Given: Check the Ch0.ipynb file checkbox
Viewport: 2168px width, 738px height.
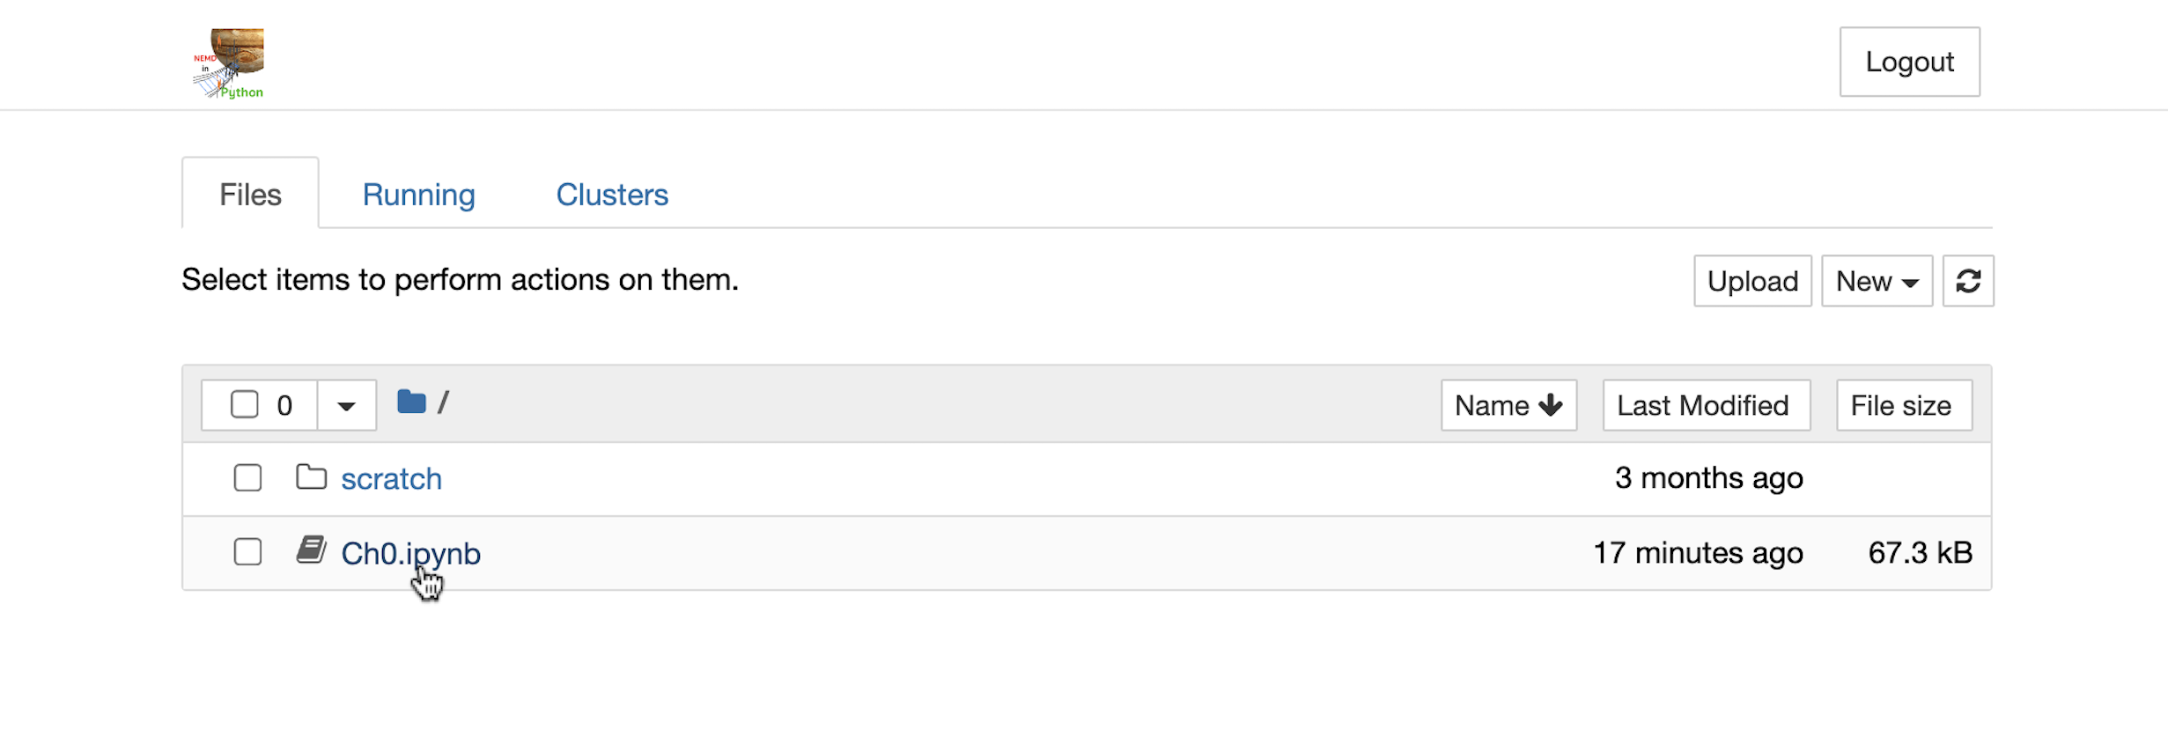Looking at the screenshot, I should click(248, 552).
